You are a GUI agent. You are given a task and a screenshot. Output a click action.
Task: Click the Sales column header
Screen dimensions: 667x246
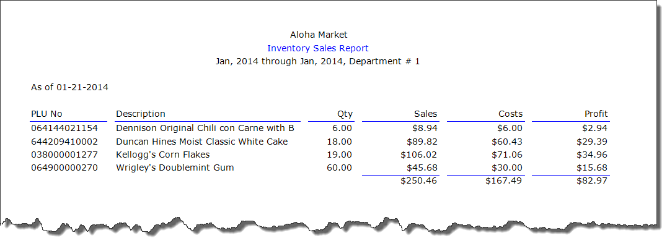click(425, 114)
